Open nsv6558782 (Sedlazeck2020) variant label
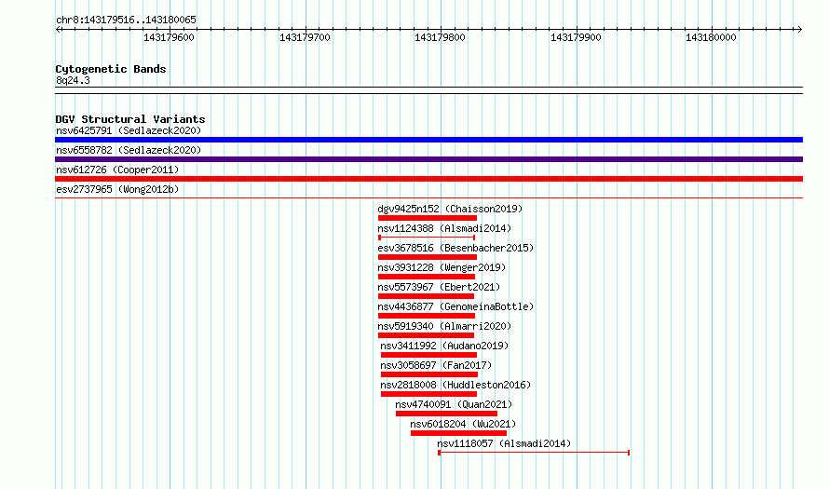This screenshot has height=489, width=829. tap(129, 150)
